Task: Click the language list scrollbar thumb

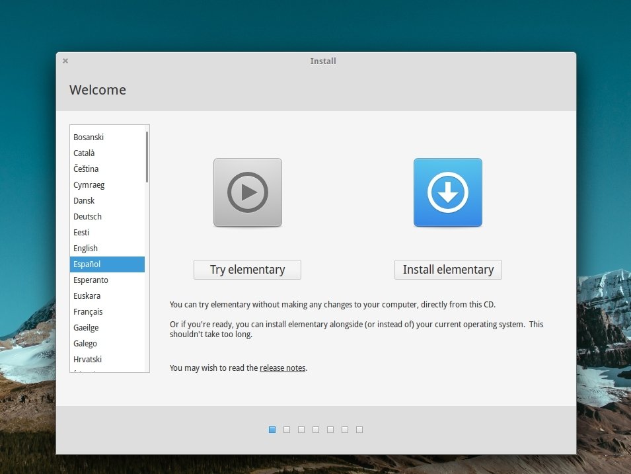Action: pos(147,157)
